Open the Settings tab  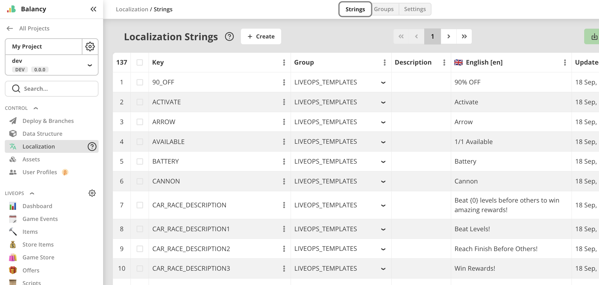[415, 9]
